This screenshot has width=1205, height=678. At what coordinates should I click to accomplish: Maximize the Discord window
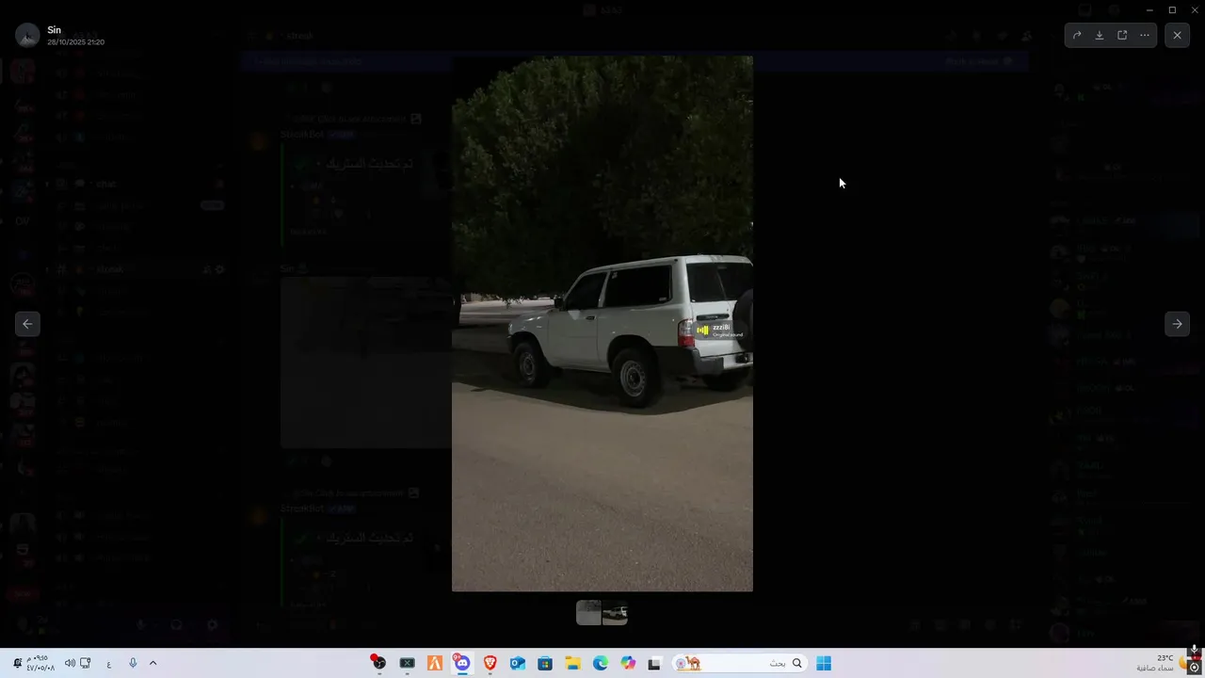point(1172,9)
